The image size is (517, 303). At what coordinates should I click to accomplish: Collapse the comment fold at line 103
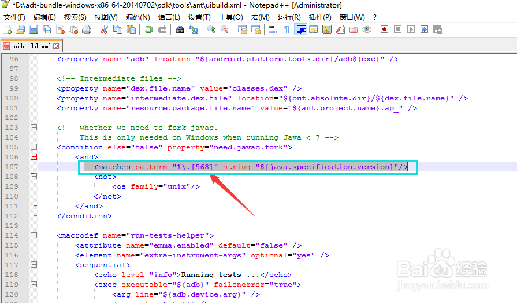point(34,127)
